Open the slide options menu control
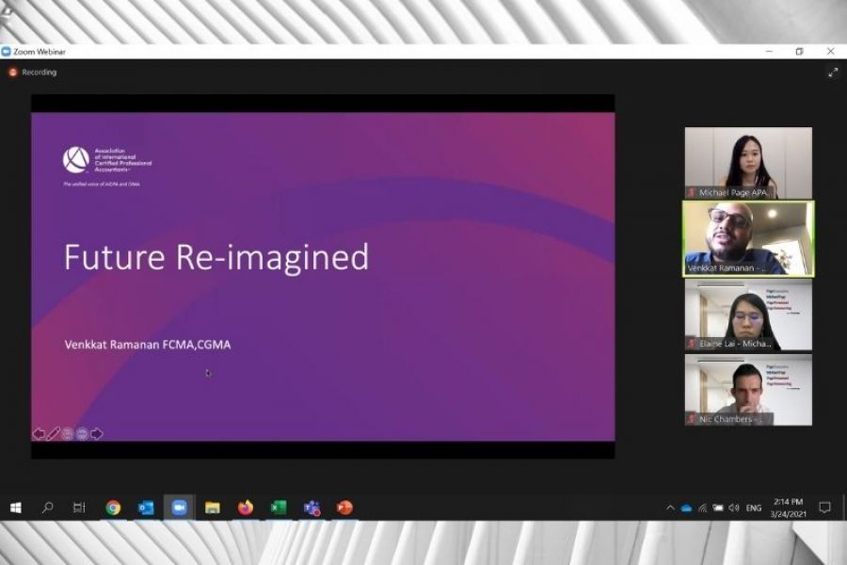 tap(82, 433)
